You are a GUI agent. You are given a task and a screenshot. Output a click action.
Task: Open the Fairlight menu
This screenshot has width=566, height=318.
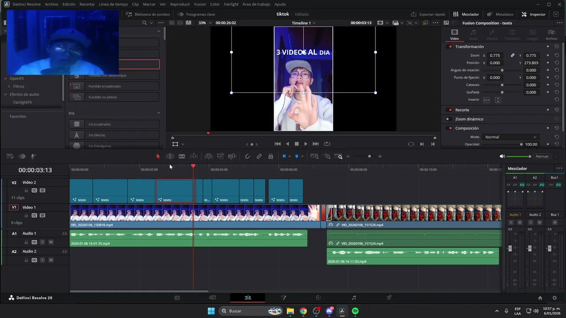coord(231,4)
